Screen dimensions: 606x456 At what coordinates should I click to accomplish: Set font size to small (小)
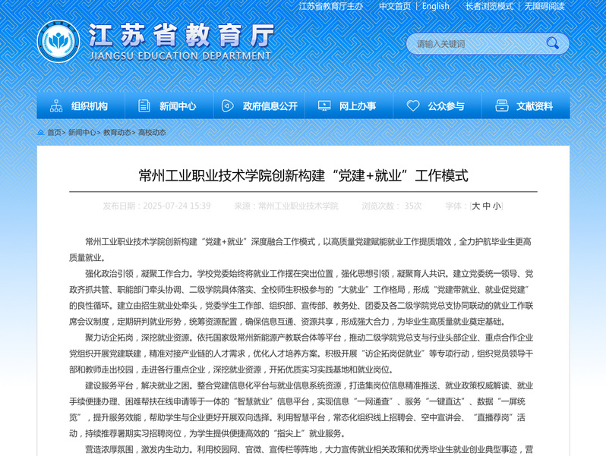click(497, 206)
